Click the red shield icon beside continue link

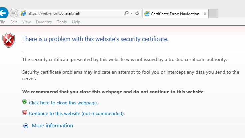point(25,113)
